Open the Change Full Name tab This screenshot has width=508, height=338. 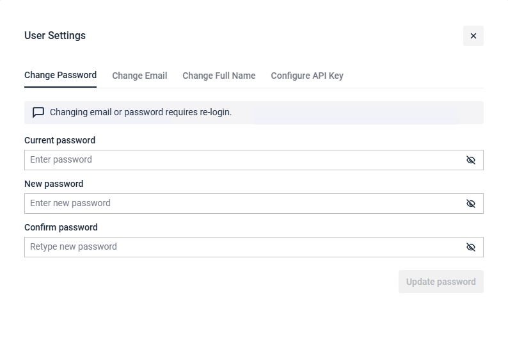click(x=219, y=76)
